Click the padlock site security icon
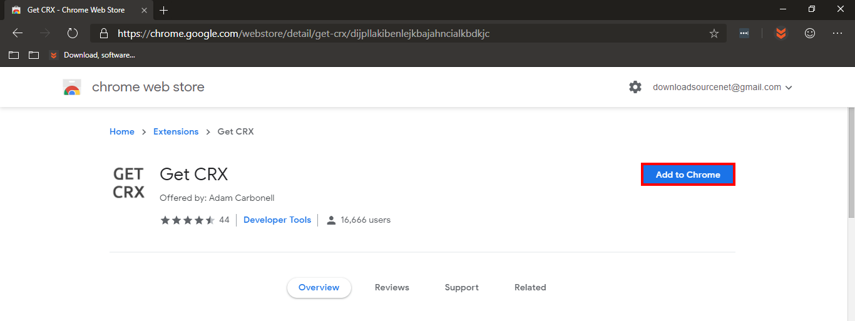The image size is (855, 321). coord(104,34)
